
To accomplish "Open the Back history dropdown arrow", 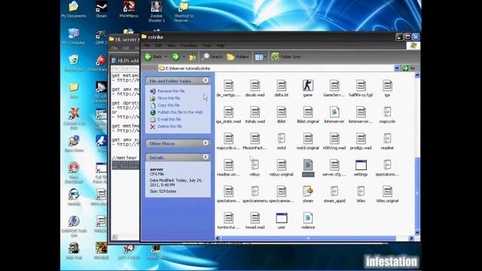I will coord(166,57).
